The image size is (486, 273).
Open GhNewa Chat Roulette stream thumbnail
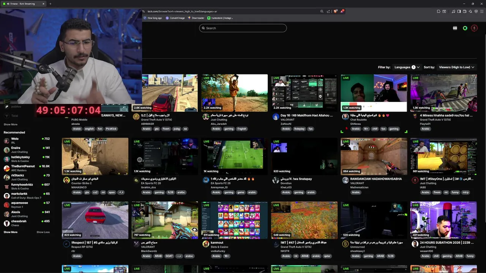(x=374, y=93)
